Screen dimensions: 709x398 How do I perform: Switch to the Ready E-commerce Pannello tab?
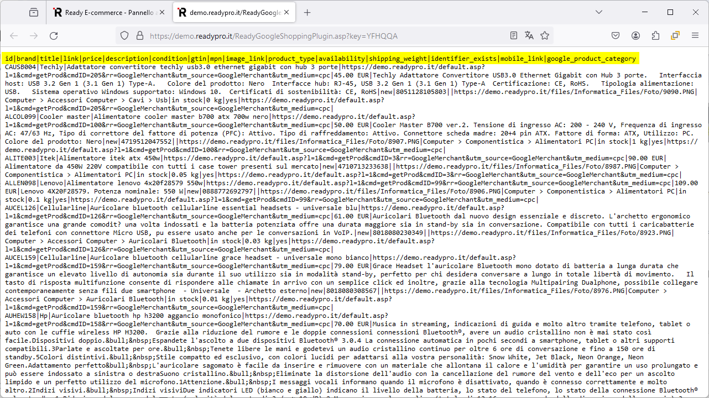(108, 12)
